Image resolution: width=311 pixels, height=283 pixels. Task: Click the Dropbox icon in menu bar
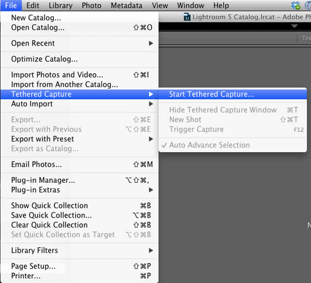click(x=296, y=6)
